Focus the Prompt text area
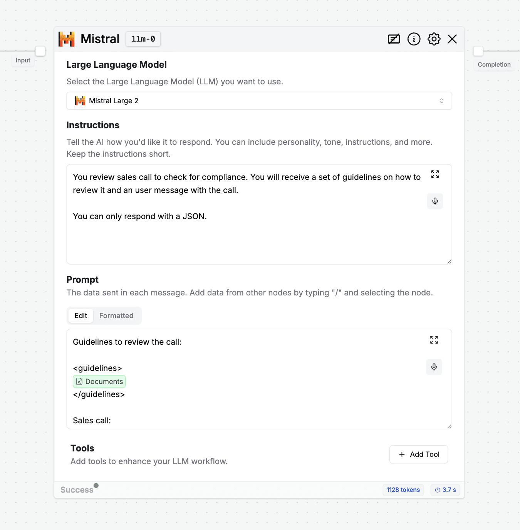The image size is (520, 530). pyautogui.click(x=259, y=379)
